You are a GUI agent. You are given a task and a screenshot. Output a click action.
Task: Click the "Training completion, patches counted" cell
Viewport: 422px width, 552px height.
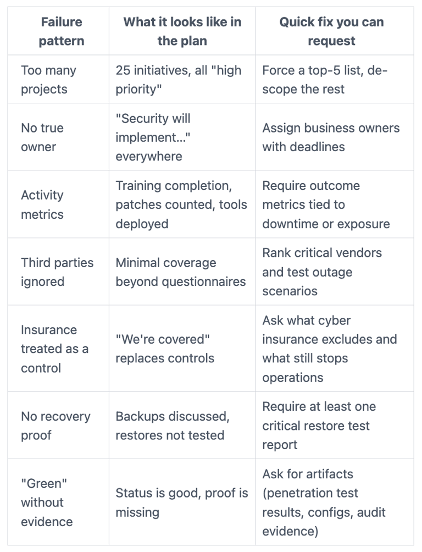(x=181, y=205)
